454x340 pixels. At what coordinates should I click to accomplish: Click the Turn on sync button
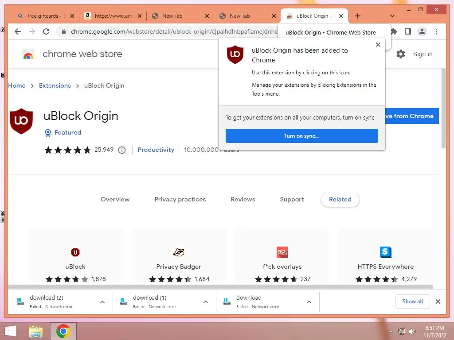tap(301, 136)
